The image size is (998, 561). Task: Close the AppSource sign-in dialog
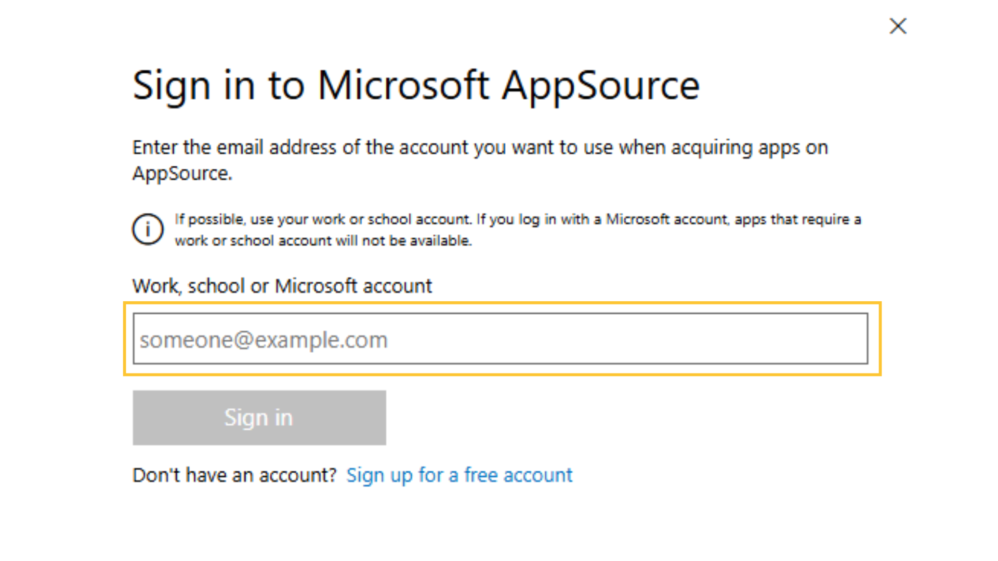pyautogui.click(x=898, y=26)
